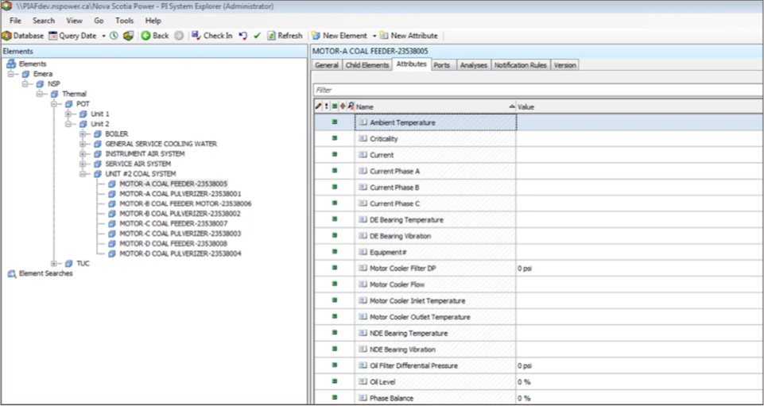Click the Equipment# attribute icon
This screenshot has width=764, height=406.
coord(363,252)
